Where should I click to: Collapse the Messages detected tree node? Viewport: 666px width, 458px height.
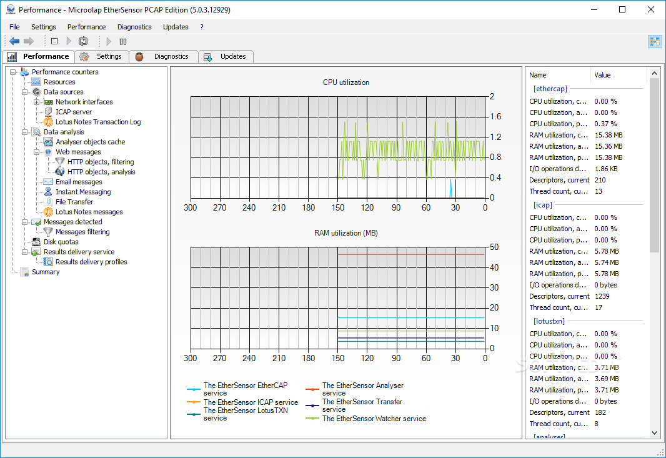(x=24, y=222)
